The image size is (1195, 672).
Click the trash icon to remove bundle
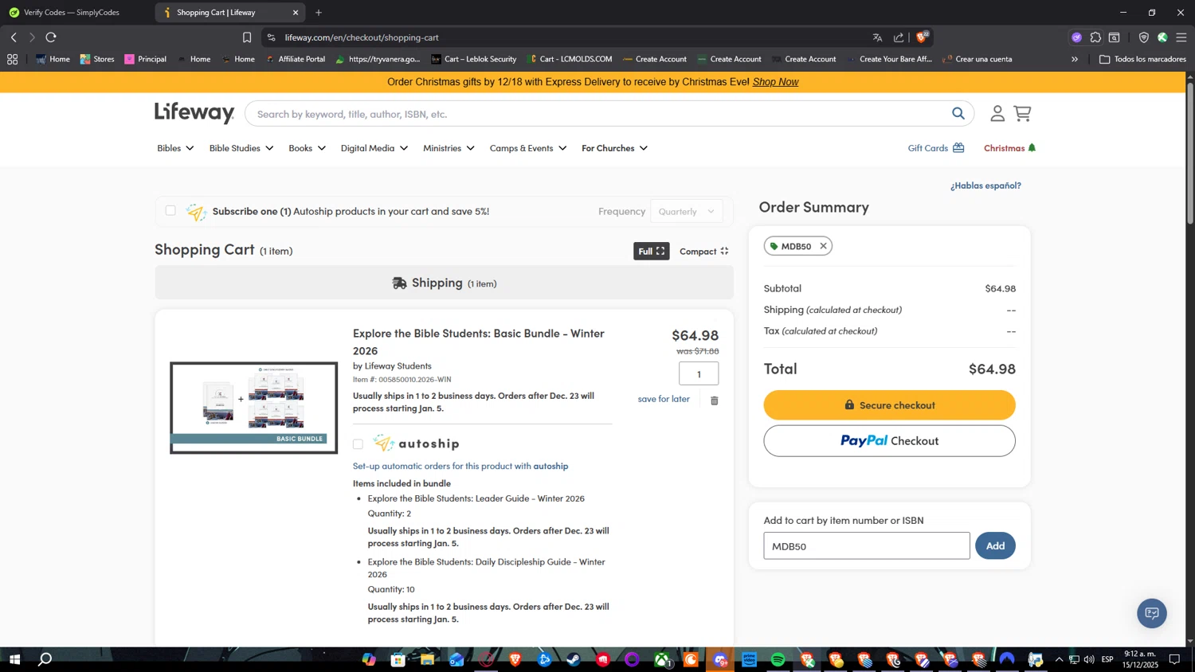(x=714, y=400)
